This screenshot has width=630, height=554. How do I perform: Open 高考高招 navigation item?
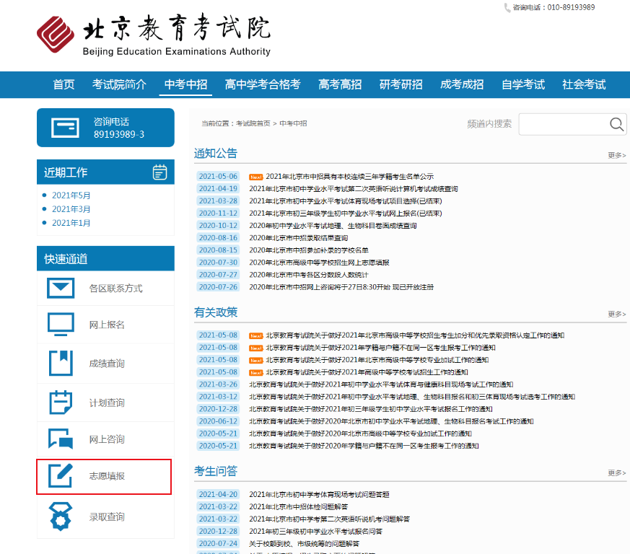[x=340, y=84]
